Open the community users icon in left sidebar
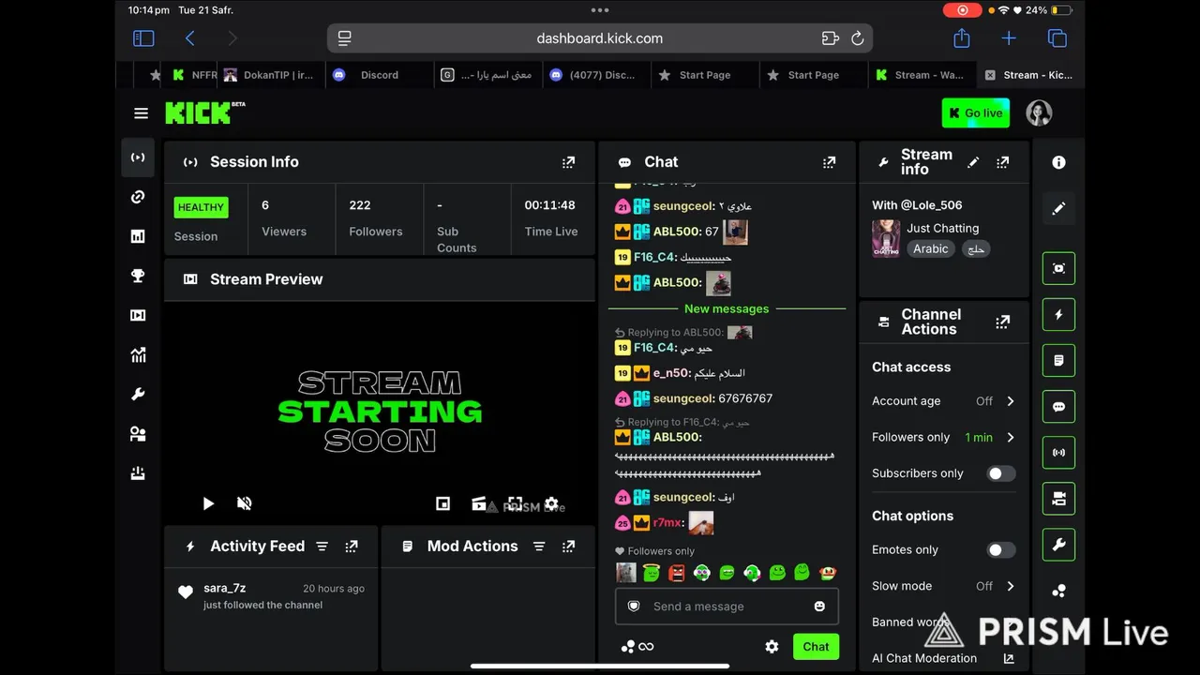The height and width of the screenshot is (675, 1200). pos(138,434)
